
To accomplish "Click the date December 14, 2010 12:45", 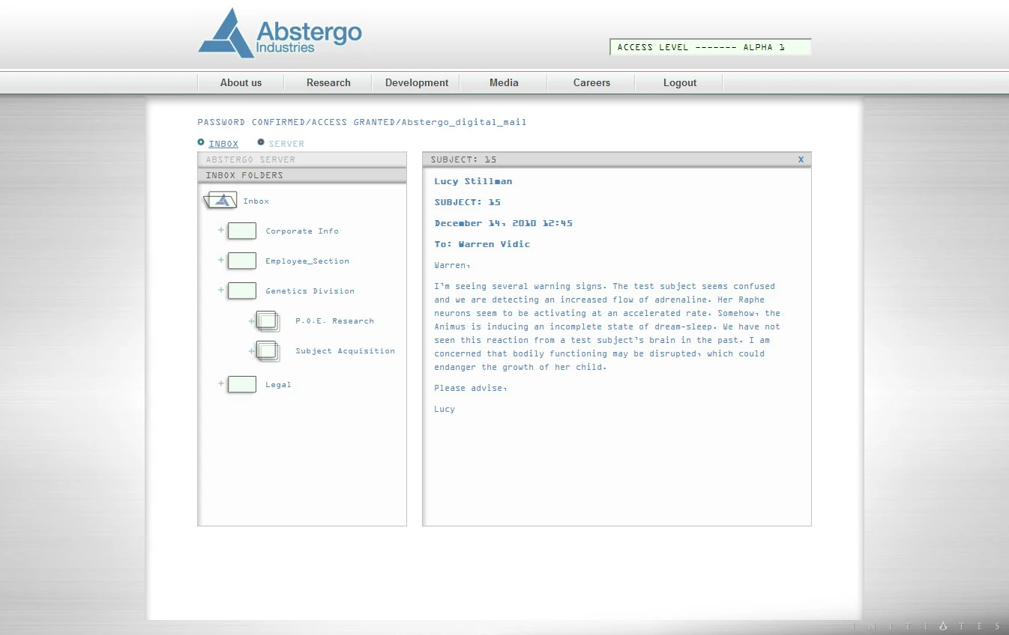I will pyautogui.click(x=503, y=223).
